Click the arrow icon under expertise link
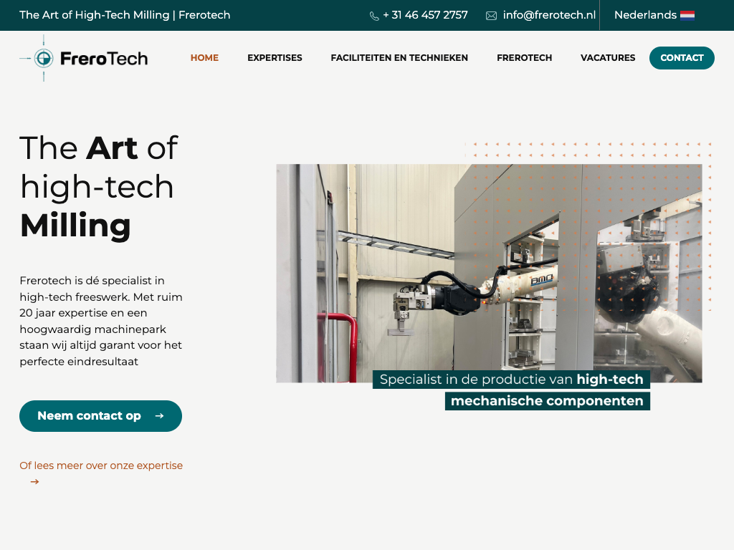Image resolution: width=734 pixels, height=550 pixels. click(x=34, y=482)
